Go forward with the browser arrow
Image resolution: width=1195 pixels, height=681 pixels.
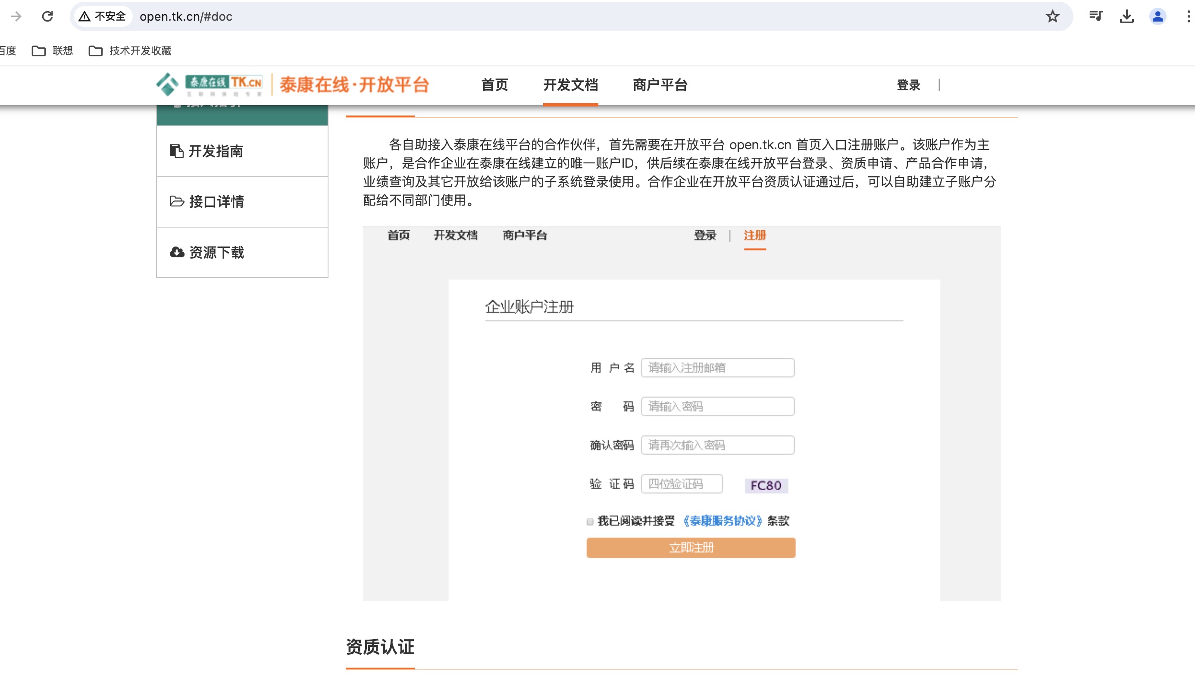16,16
